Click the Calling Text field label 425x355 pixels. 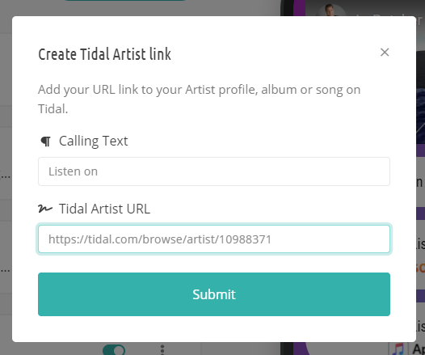tap(93, 142)
